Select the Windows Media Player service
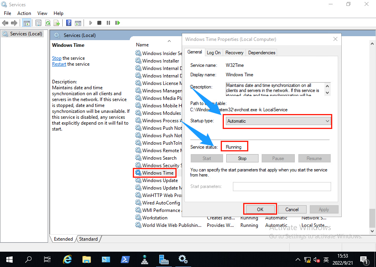 (158, 98)
